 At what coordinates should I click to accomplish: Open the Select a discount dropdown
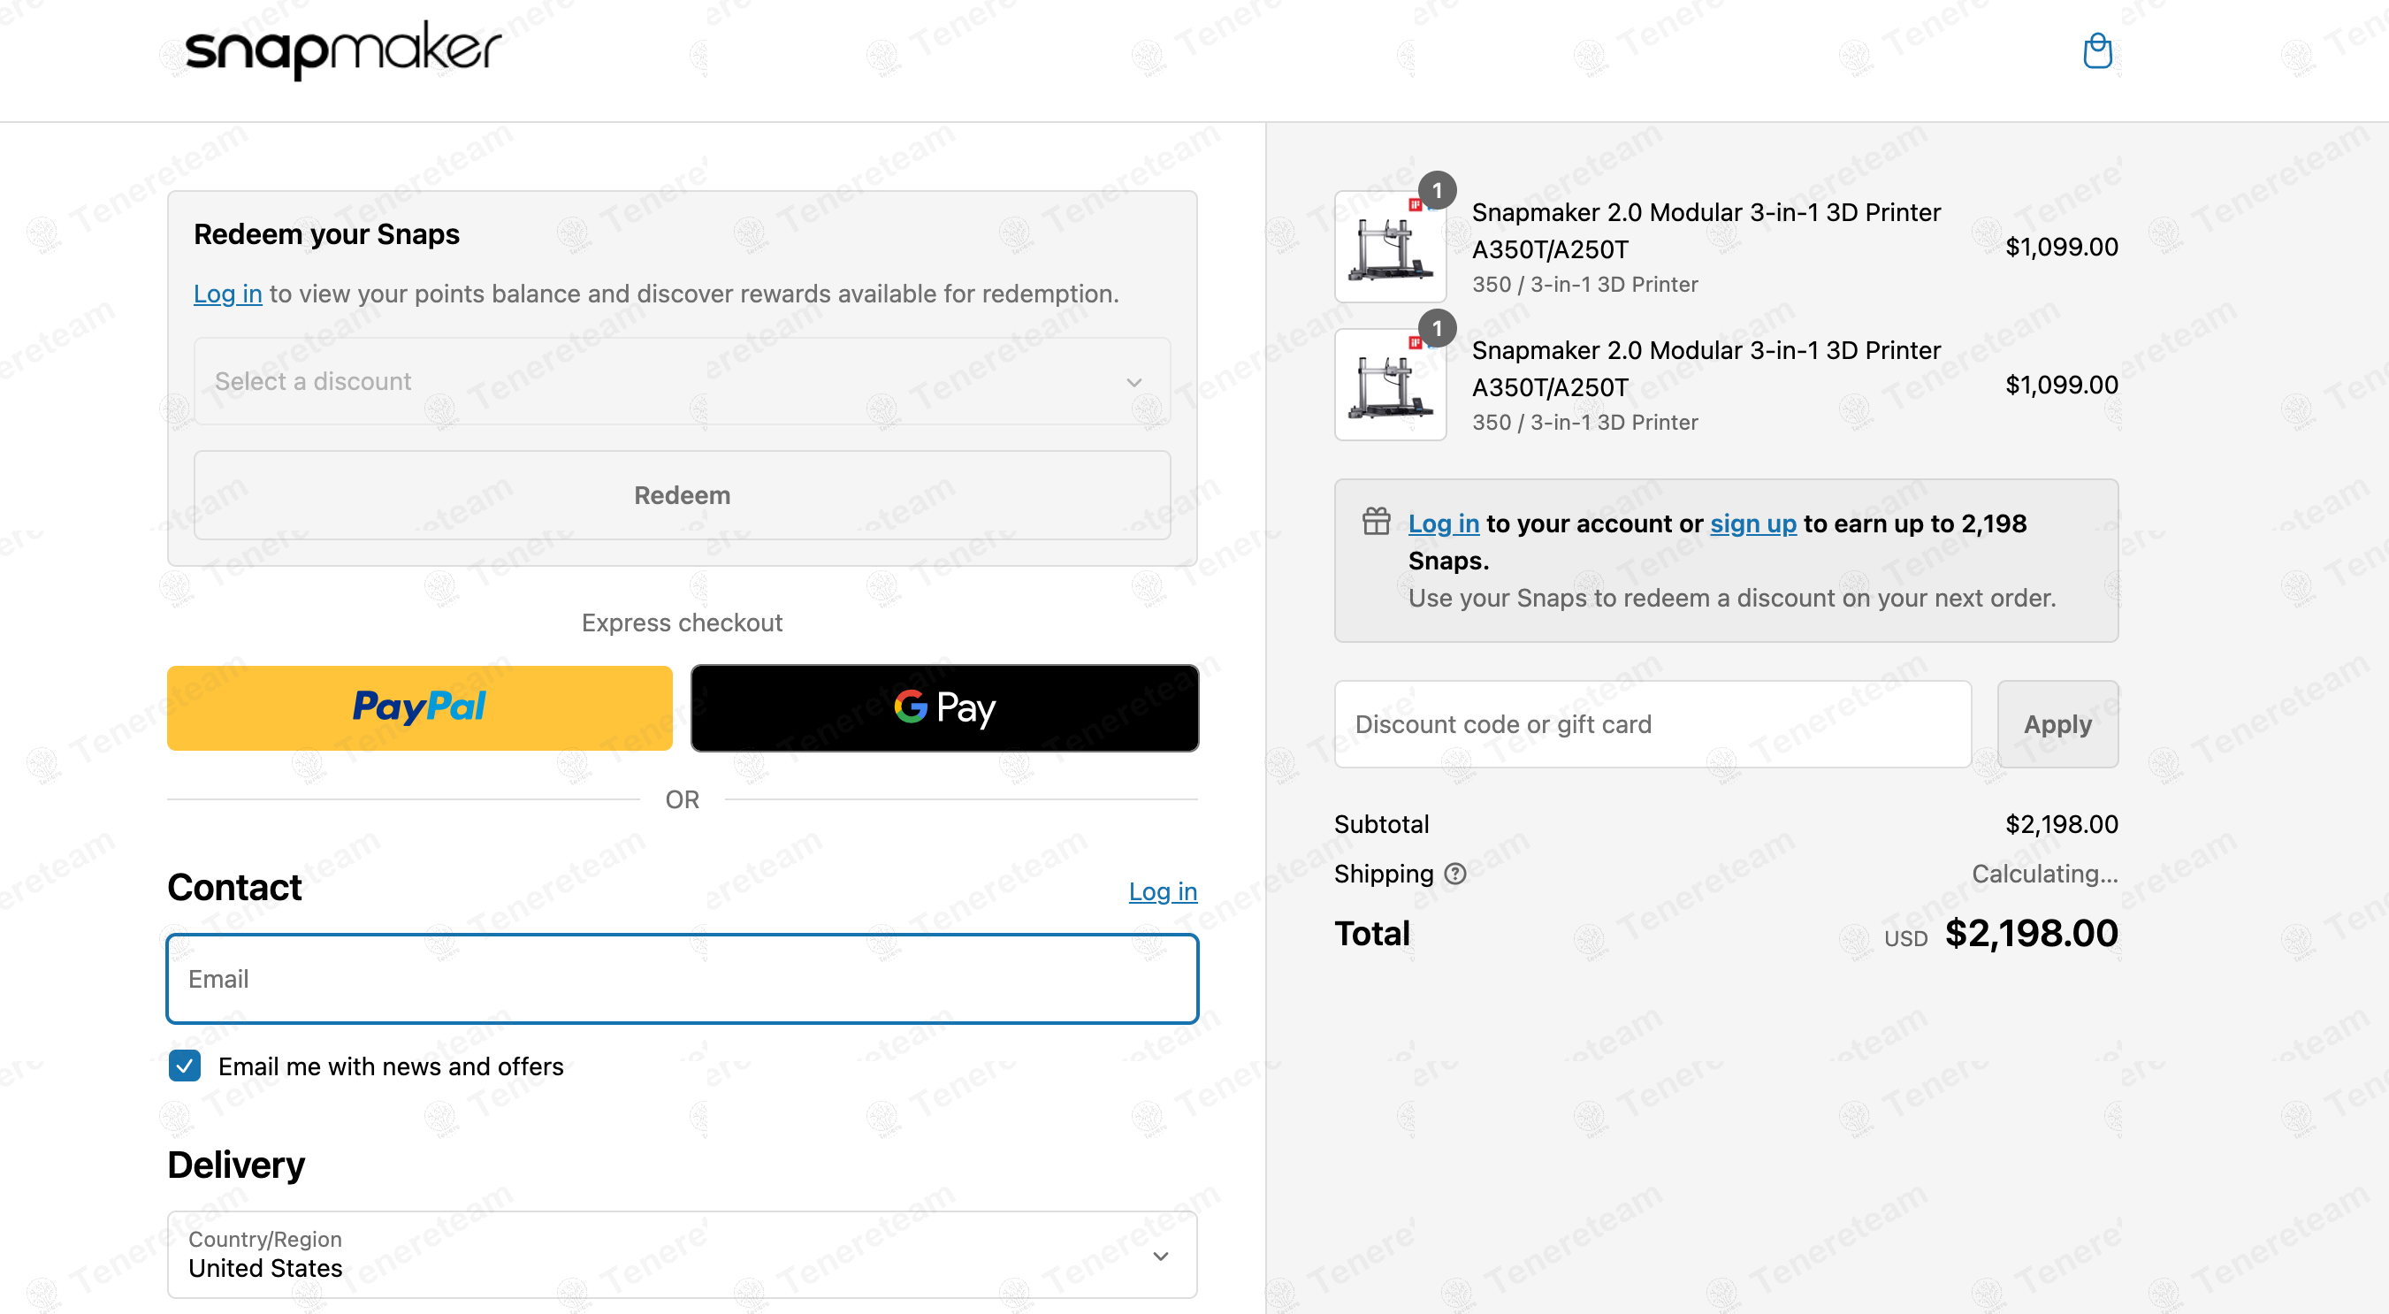tap(682, 381)
